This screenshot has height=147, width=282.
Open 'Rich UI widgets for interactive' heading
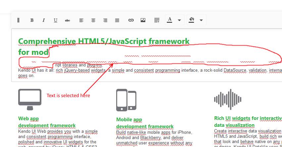[x=248, y=118]
